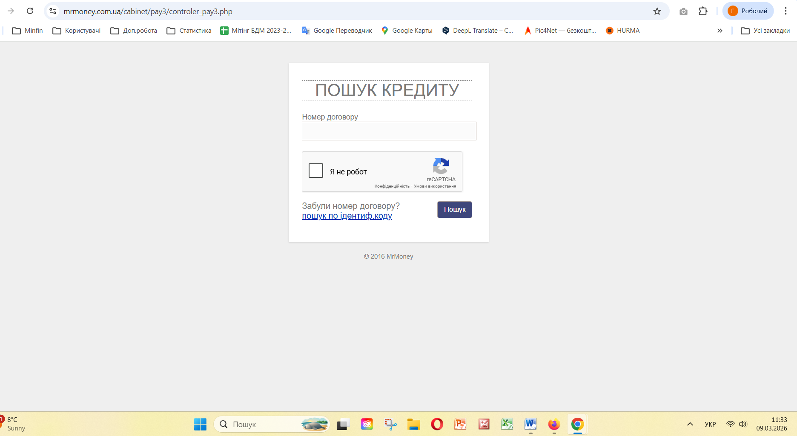Open the Доп.робота bookmark folder
The height and width of the screenshot is (436, 797).
[x=134, y=31]
